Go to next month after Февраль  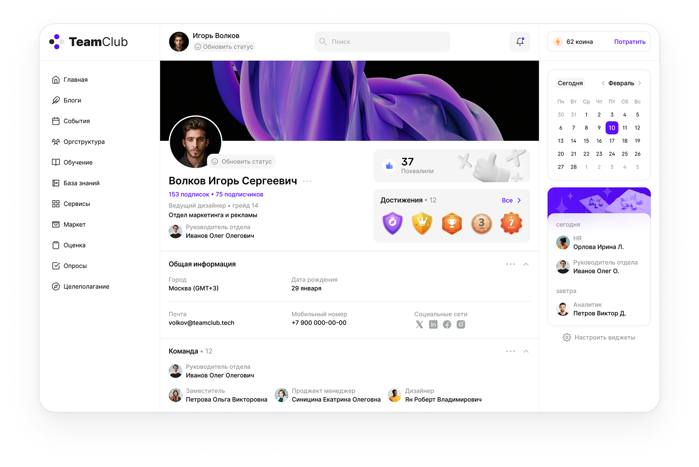[640, 83]
